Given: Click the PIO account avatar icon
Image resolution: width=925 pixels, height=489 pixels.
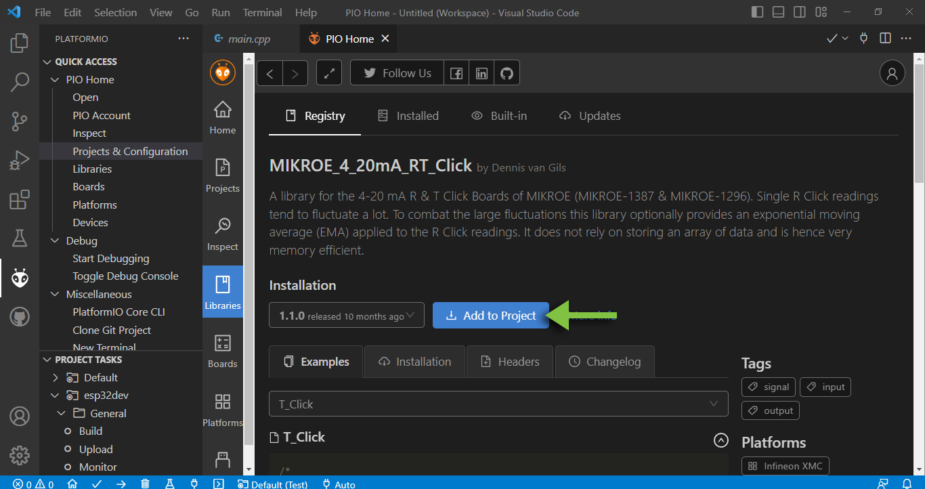Looking at the screenshot, I should [892, 73].
